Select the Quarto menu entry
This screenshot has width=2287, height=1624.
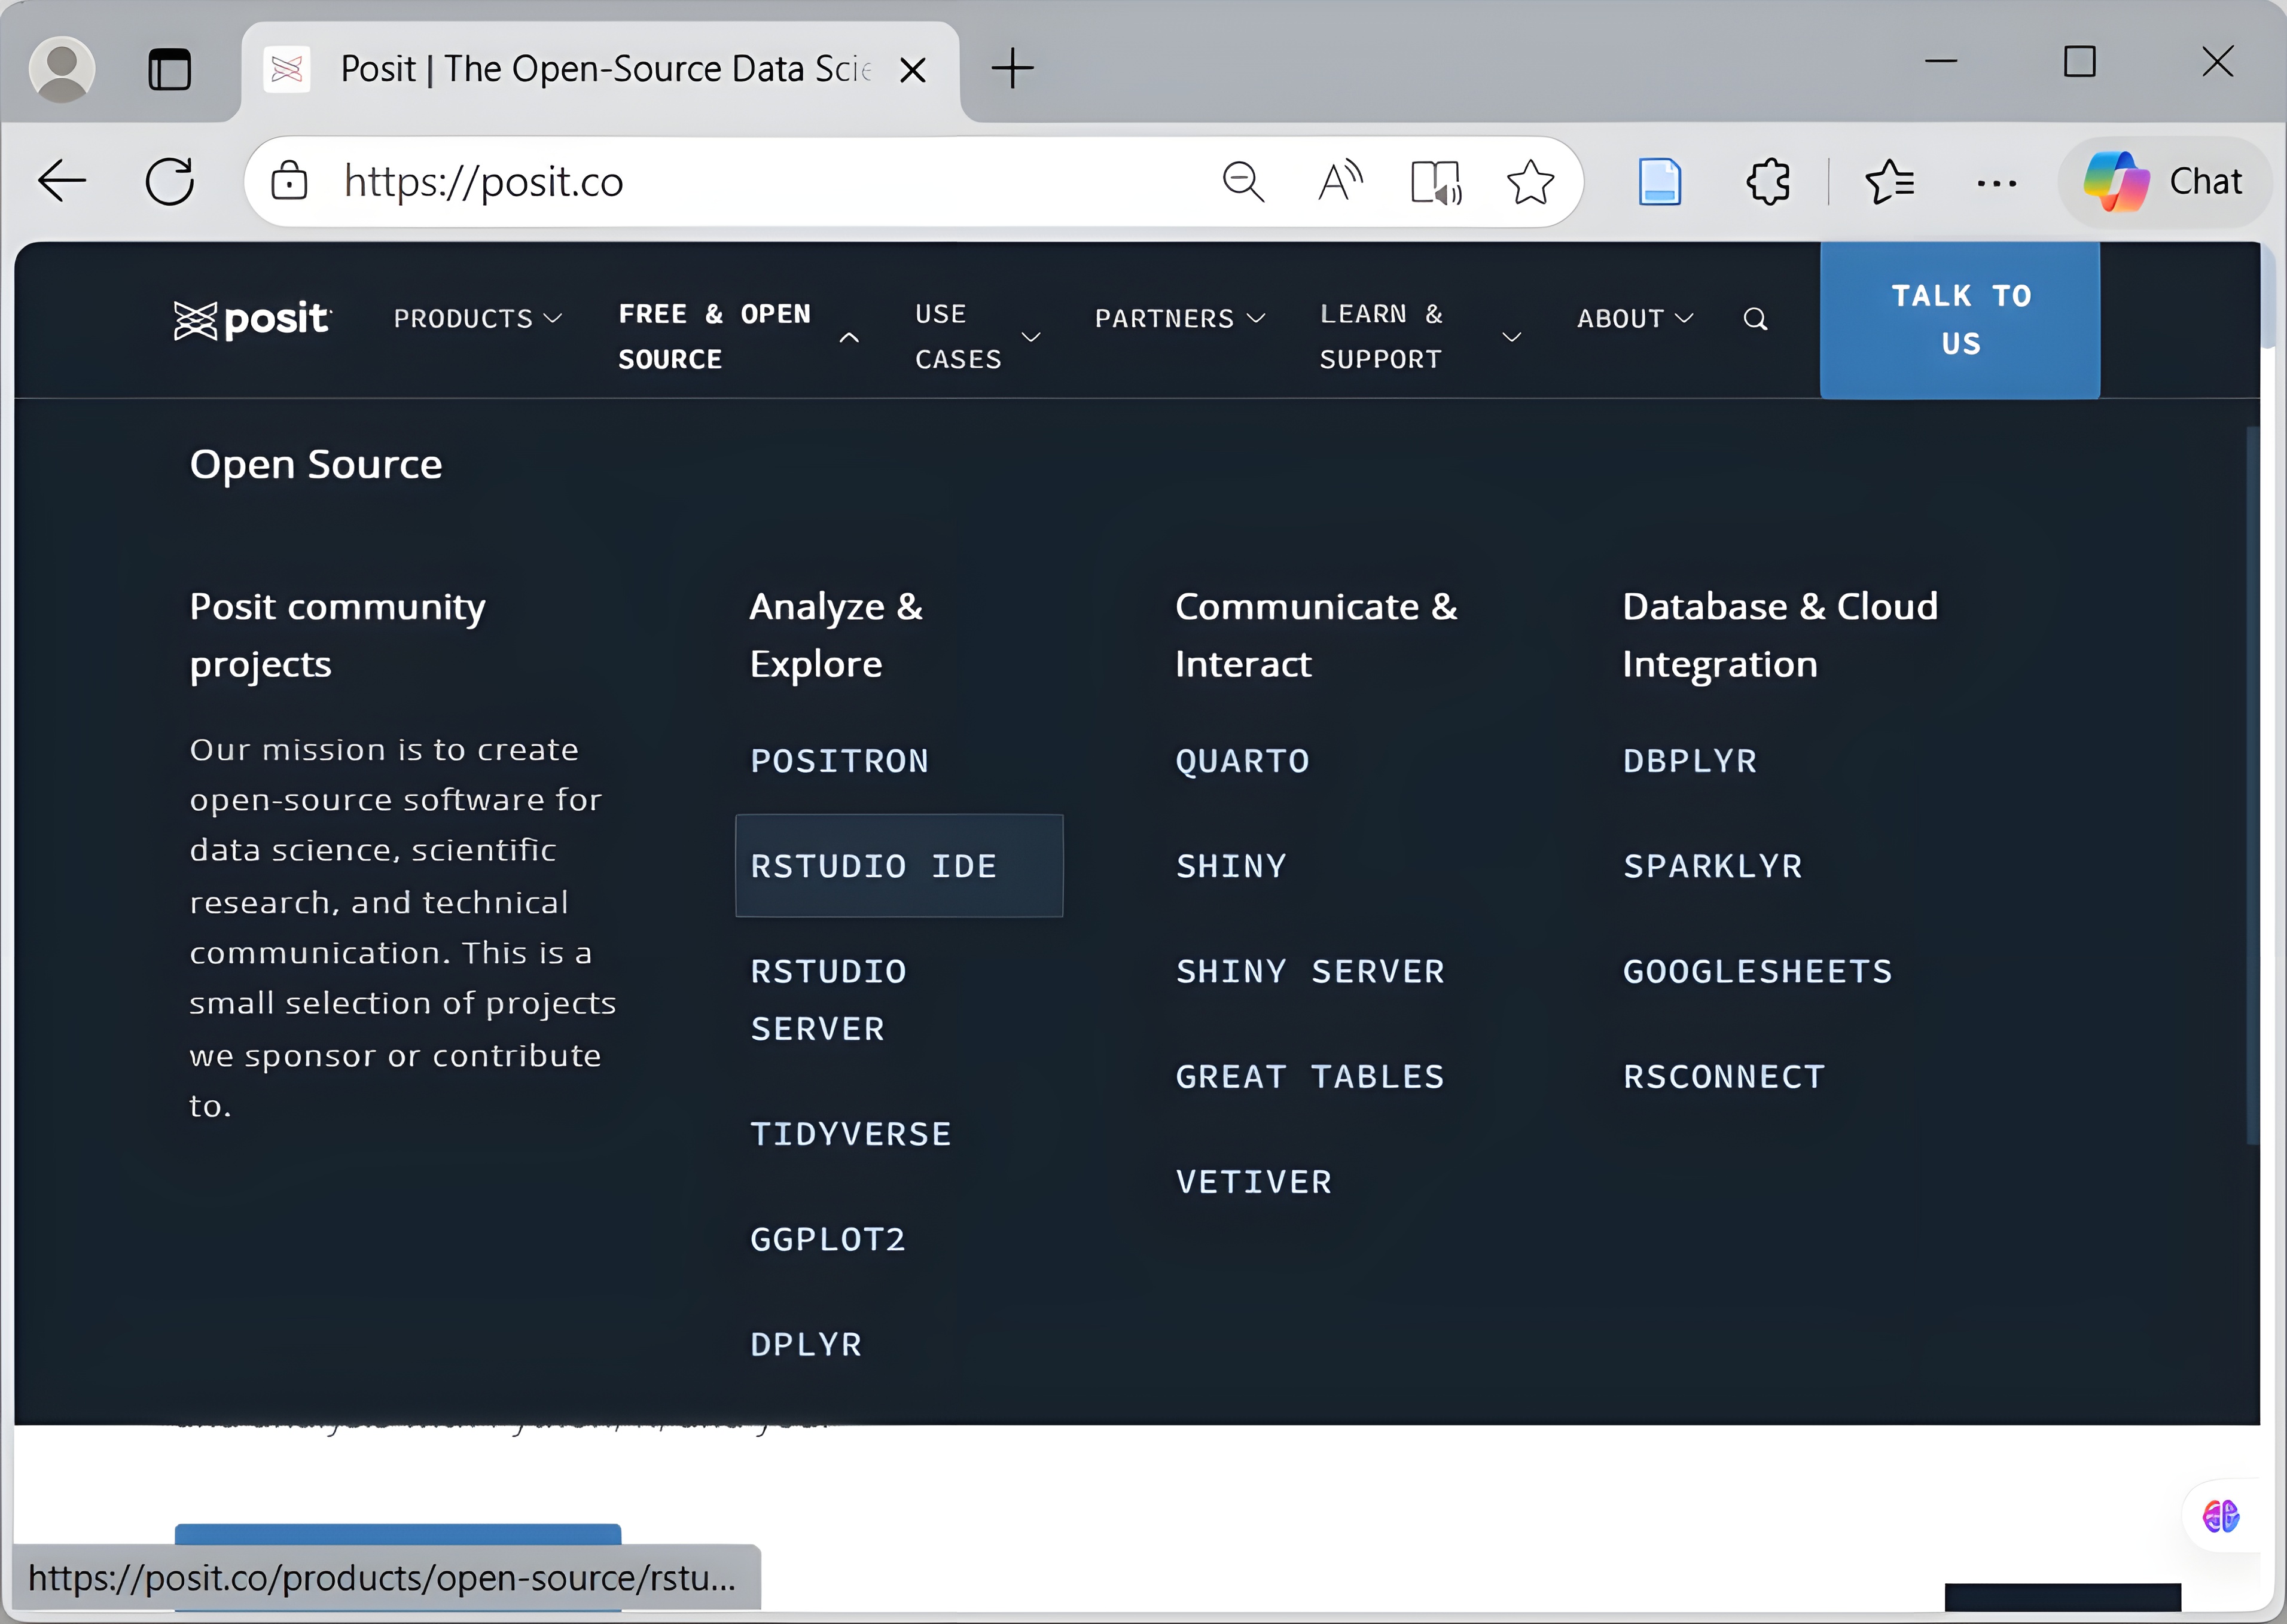pyautogui.click(x=1242, y=761)
